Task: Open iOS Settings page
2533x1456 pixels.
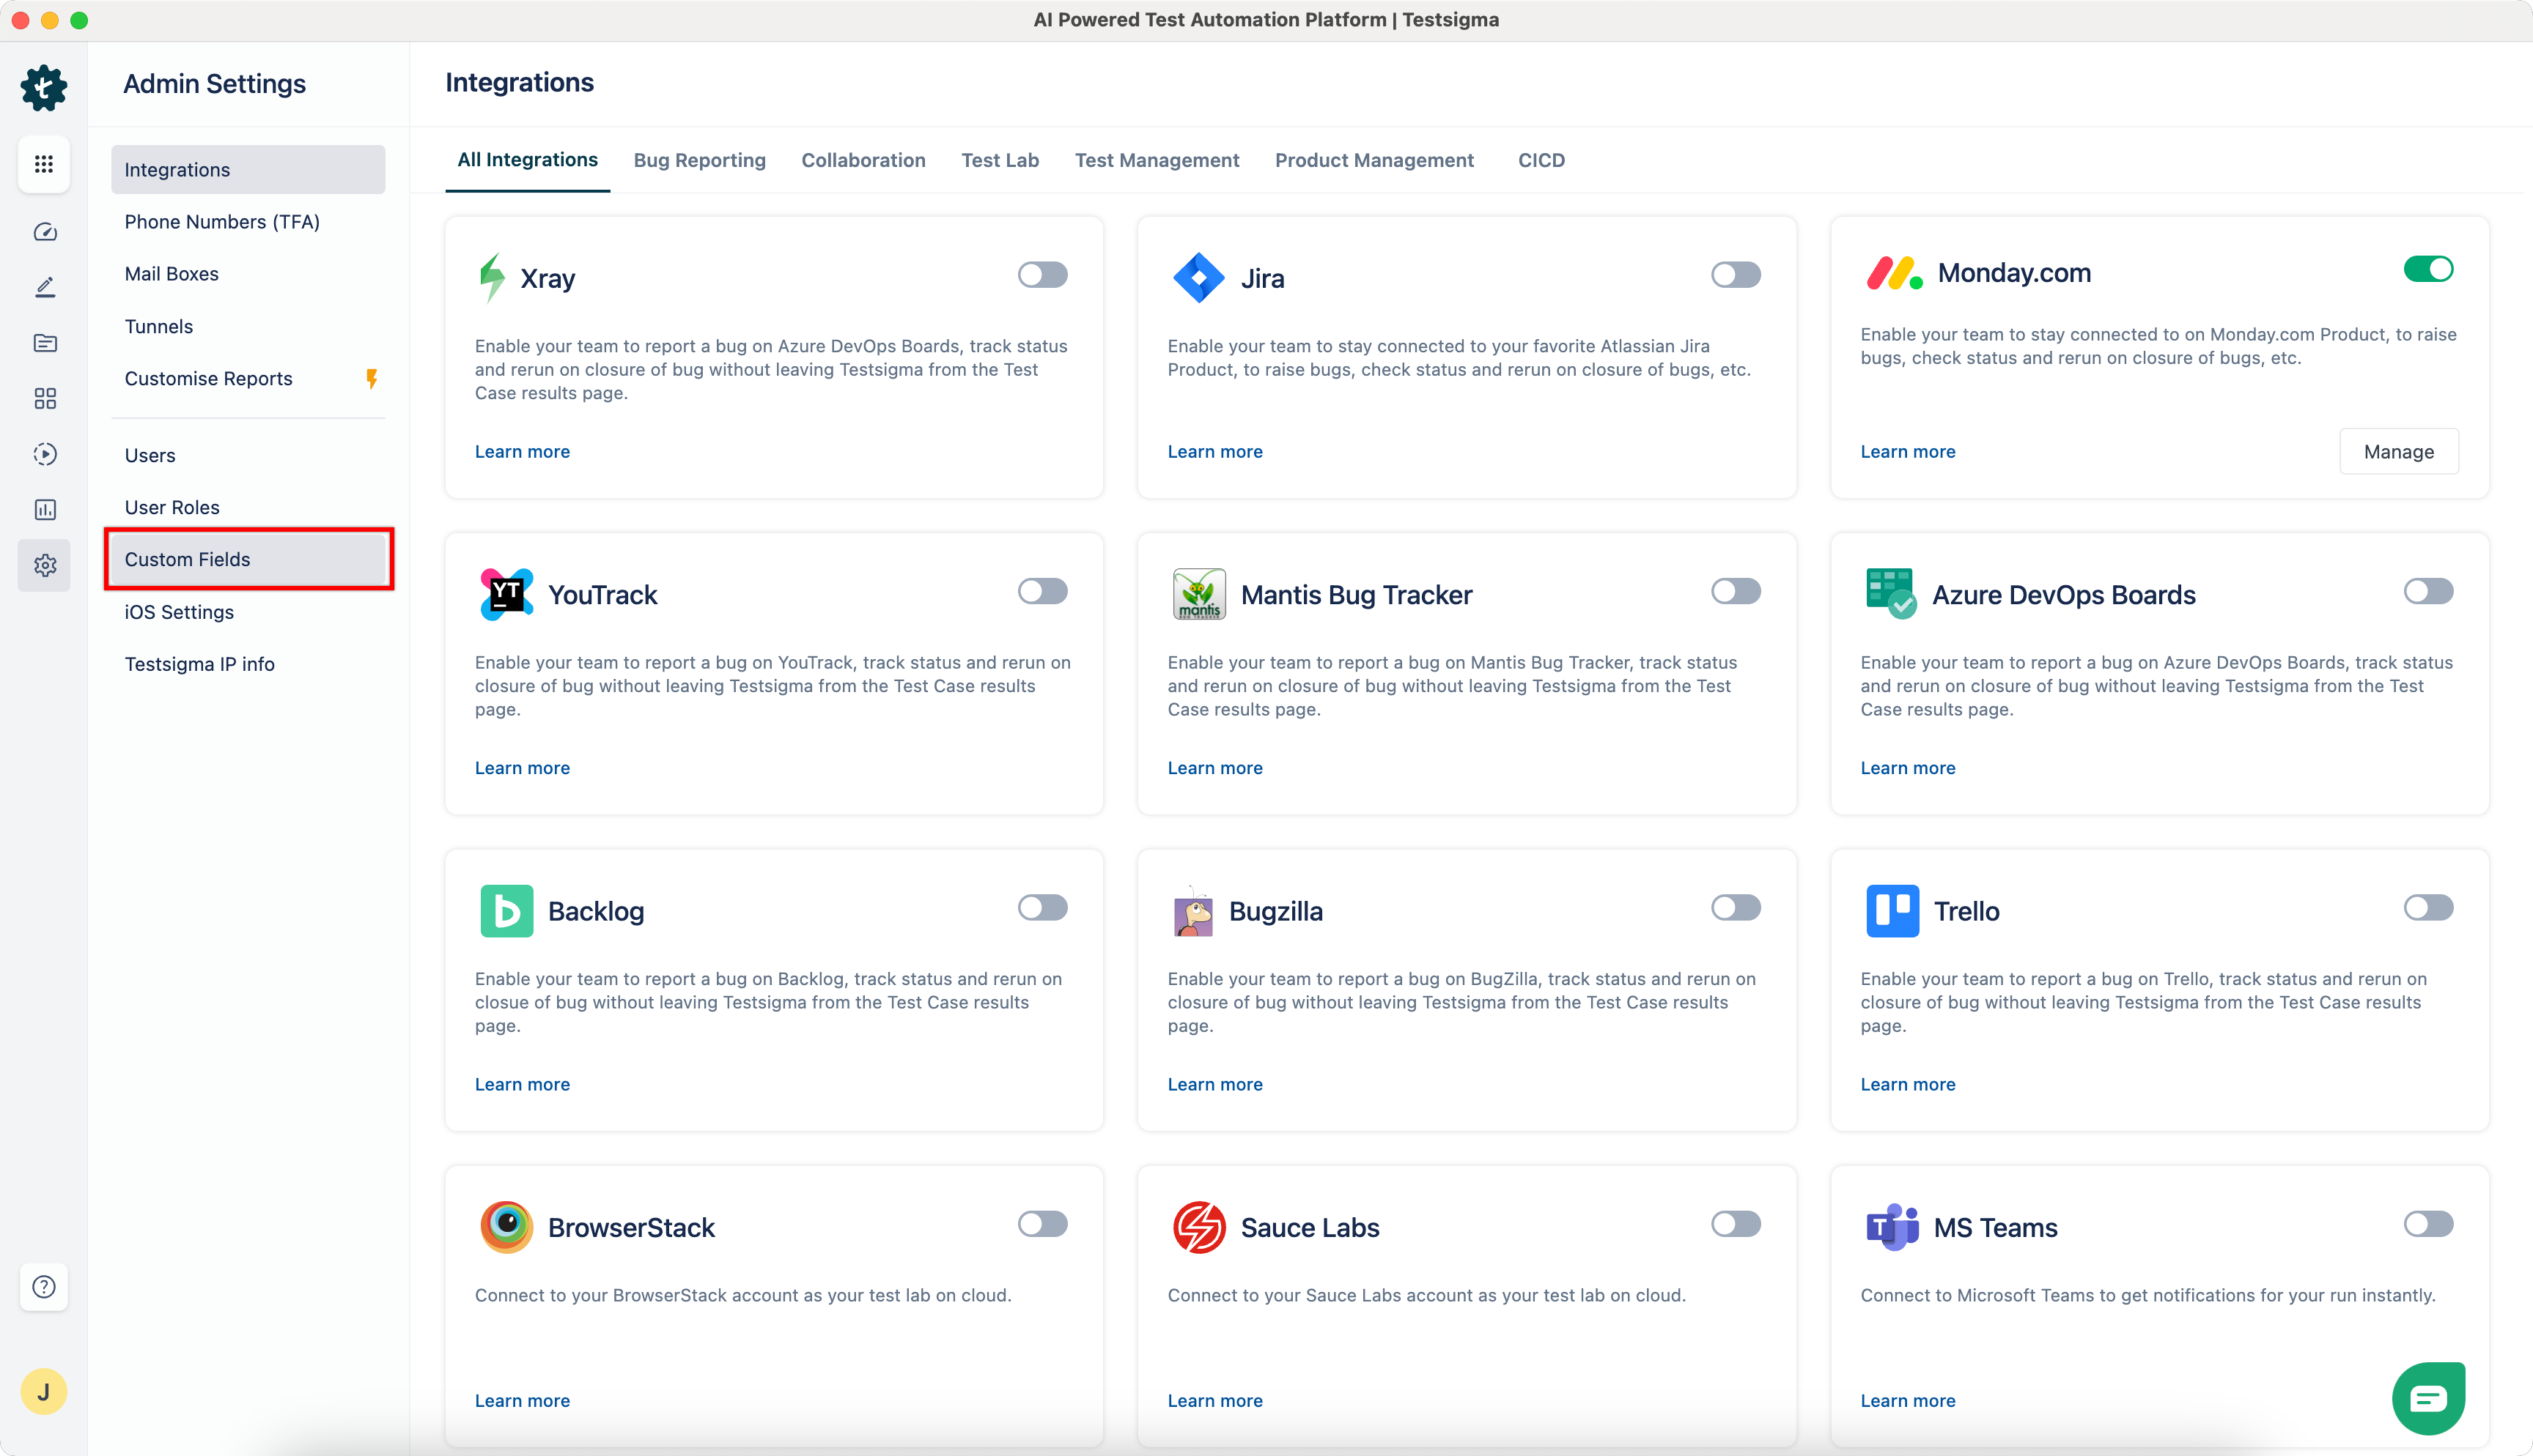Action: tap(248, 612)
